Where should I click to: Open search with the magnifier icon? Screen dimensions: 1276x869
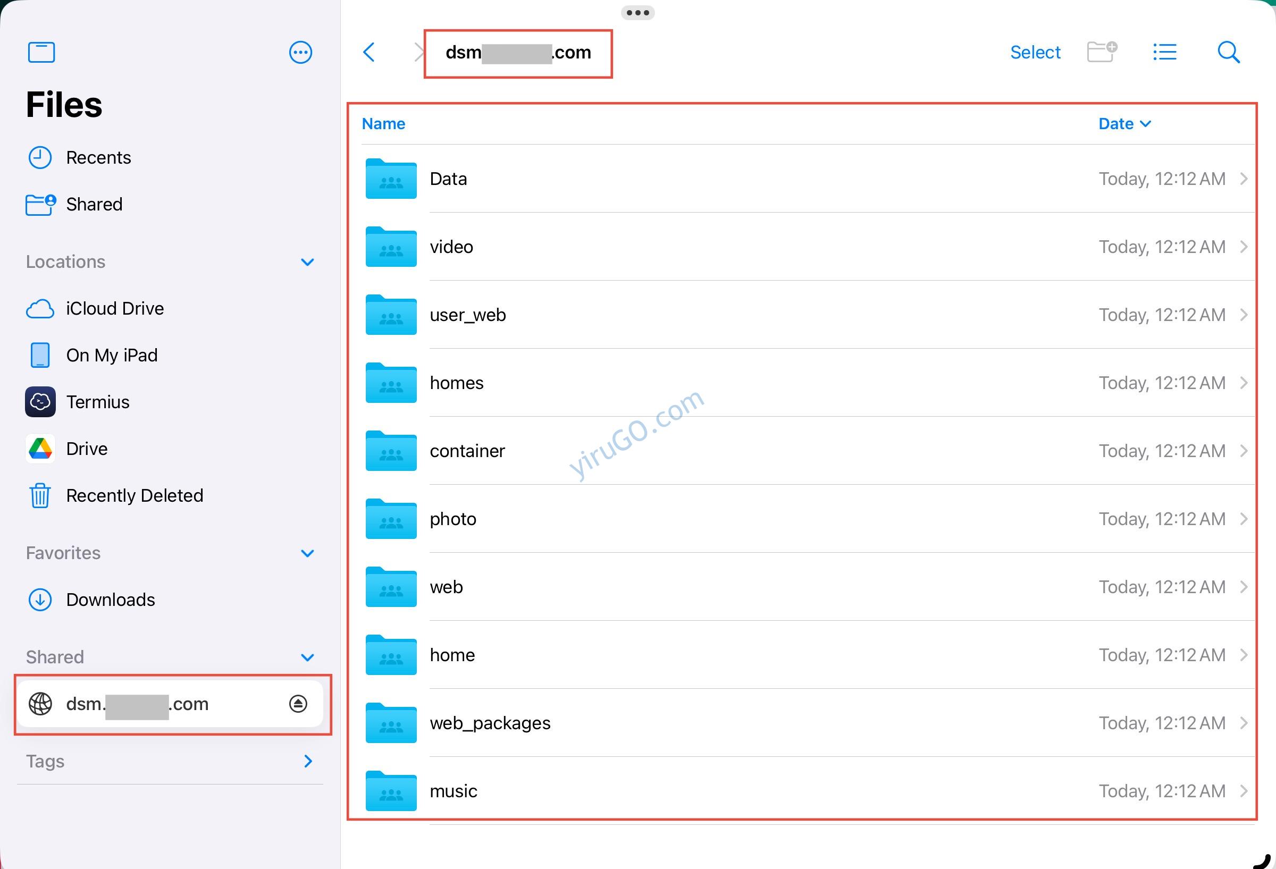1228,52
